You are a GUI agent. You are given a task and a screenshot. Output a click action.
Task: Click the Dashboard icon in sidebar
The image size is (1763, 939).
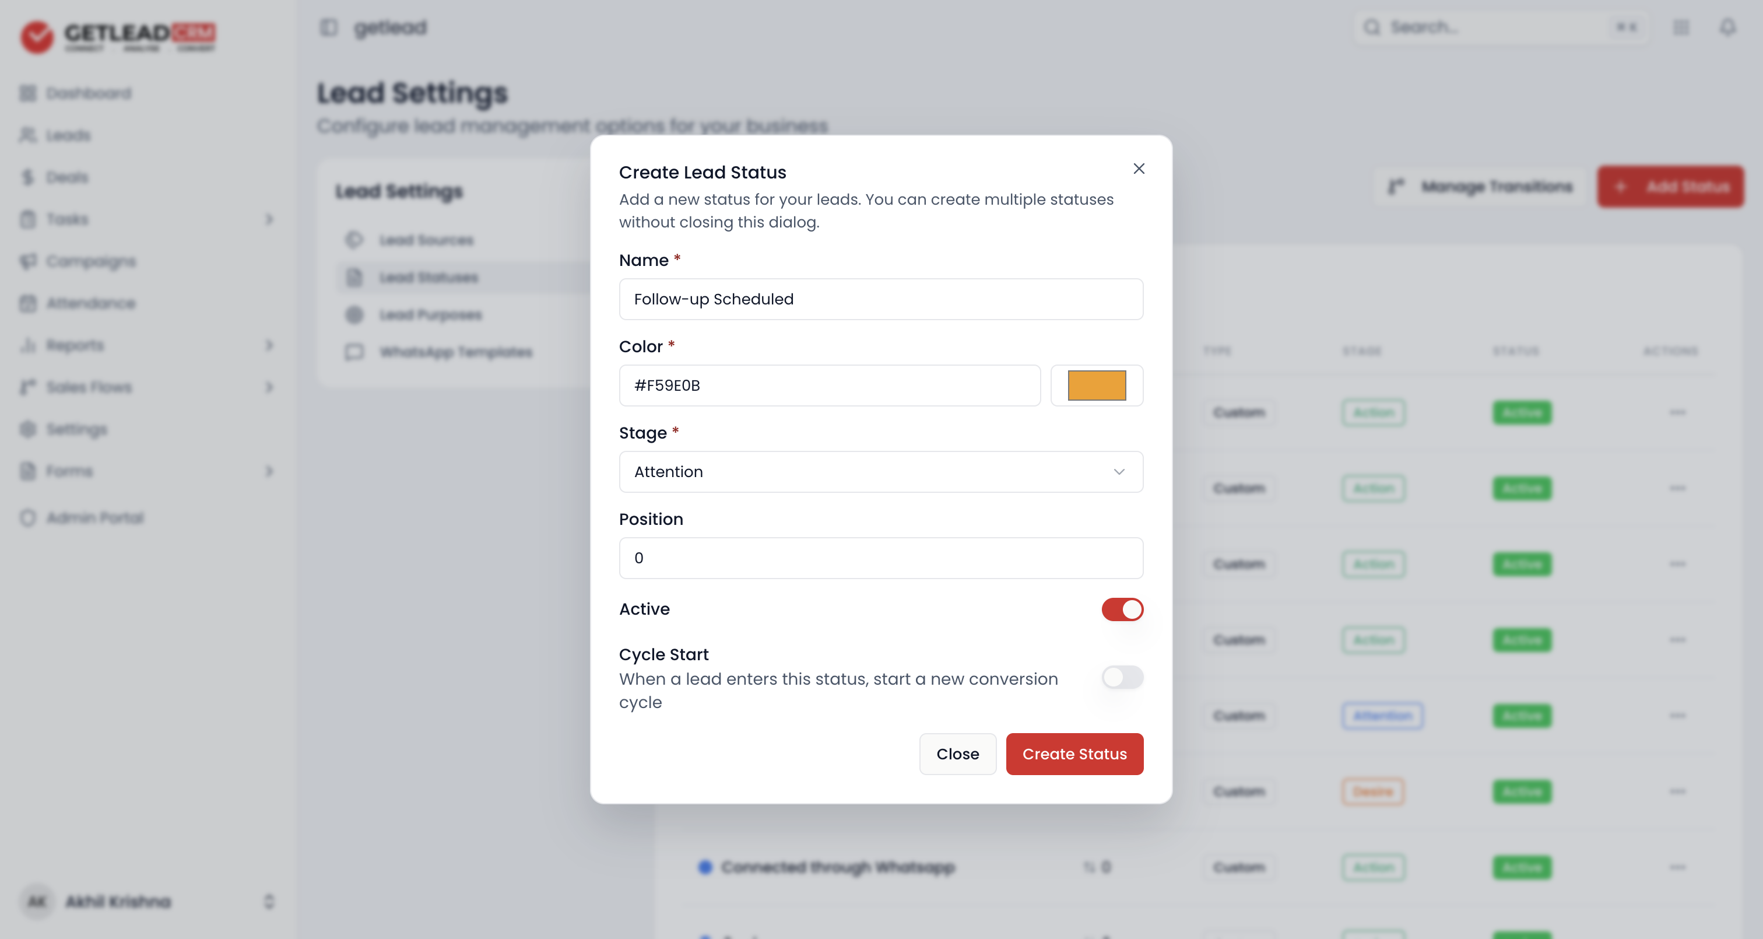(x=27, y=93)
